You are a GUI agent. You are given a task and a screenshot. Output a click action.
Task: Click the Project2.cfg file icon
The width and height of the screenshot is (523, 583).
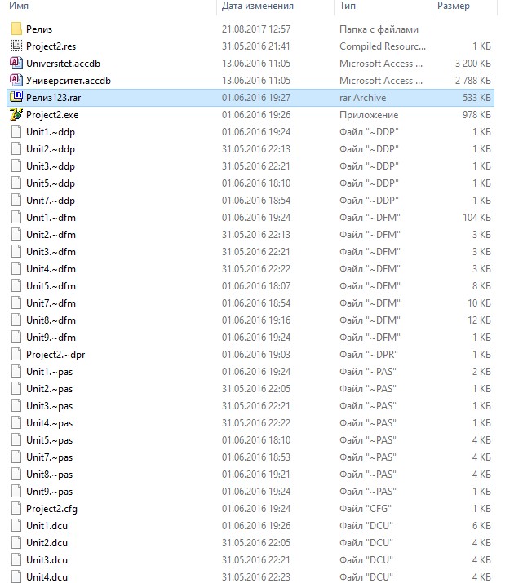click(16, 509)
